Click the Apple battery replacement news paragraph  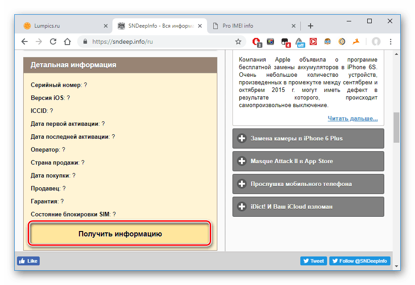[x=308, y=83]
